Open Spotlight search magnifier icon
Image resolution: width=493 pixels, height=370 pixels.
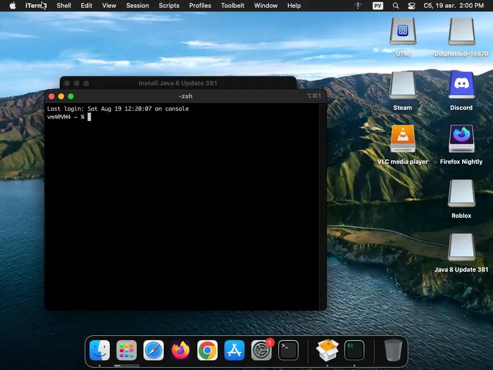point(396,6)
